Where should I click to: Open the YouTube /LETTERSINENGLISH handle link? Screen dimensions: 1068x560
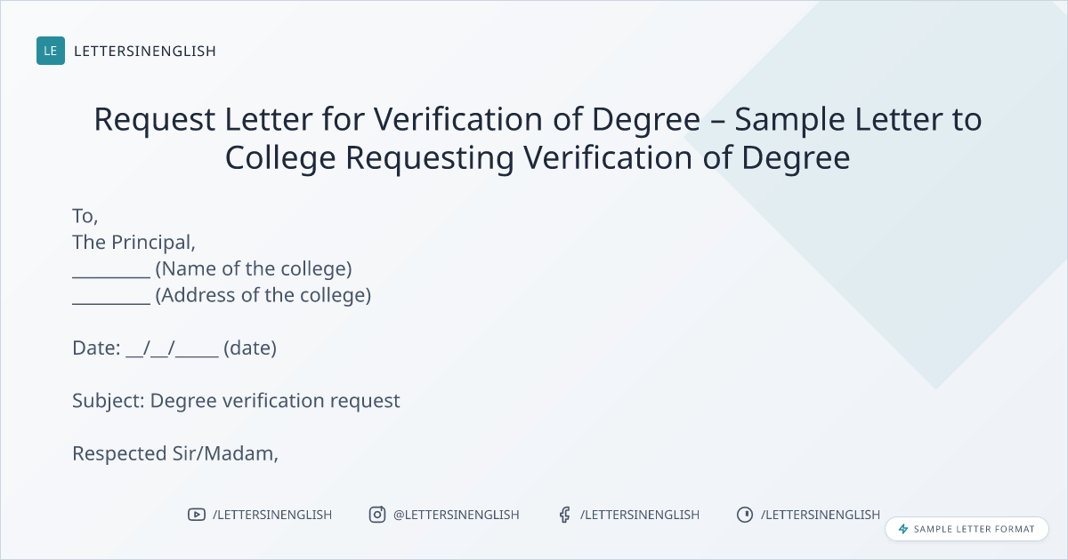[x=272, y=515]
